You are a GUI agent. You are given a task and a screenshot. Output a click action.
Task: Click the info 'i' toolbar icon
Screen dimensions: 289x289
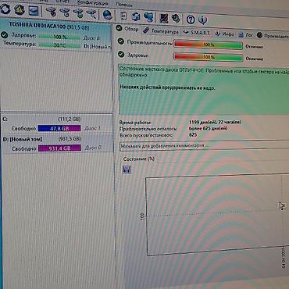pos(202,20)
